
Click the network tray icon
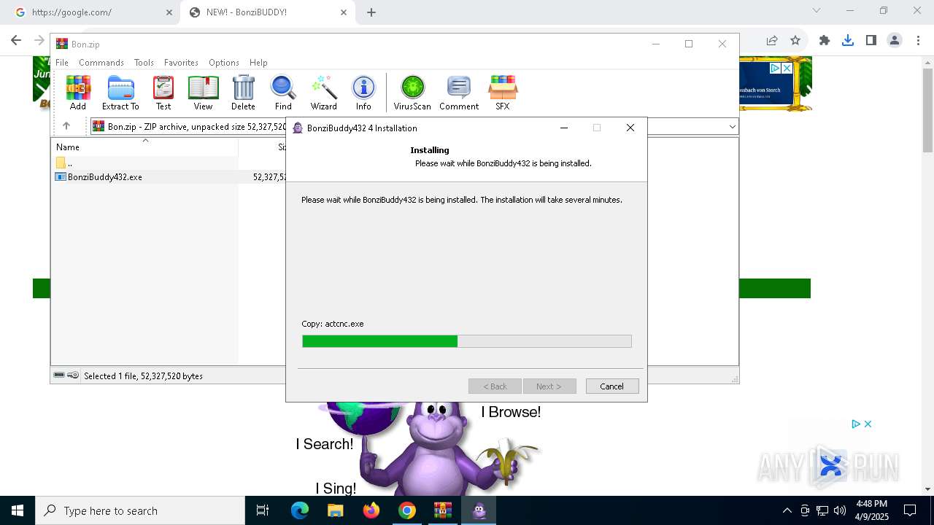click(x=822, y=510)
